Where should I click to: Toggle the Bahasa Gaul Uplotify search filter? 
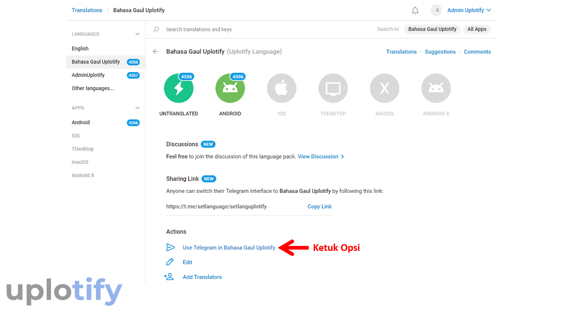pyautogui.click(x=432, y=29)
